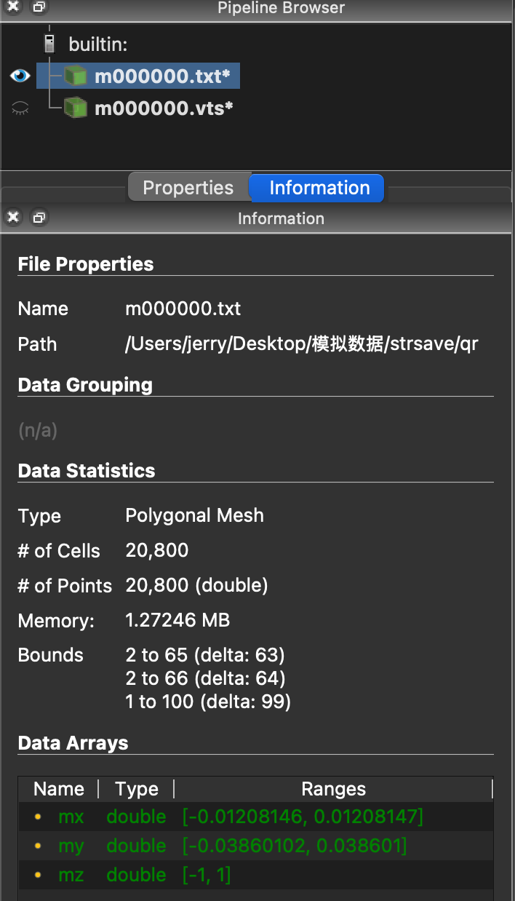Click green cube icon of m000000.vts
The image size is (515, 901).
[76, 108]
